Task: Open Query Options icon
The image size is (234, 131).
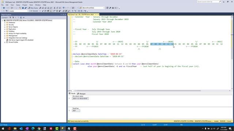Action: 48,11
